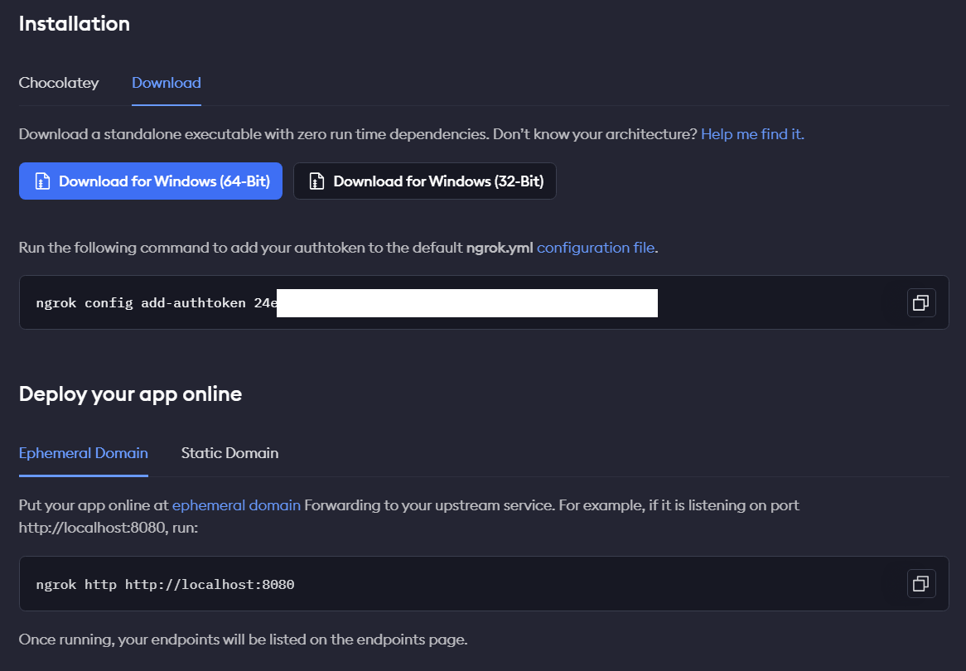966x671 pixels.
Task: Copy the ngrok http localhost command
Action: (921, 584)
